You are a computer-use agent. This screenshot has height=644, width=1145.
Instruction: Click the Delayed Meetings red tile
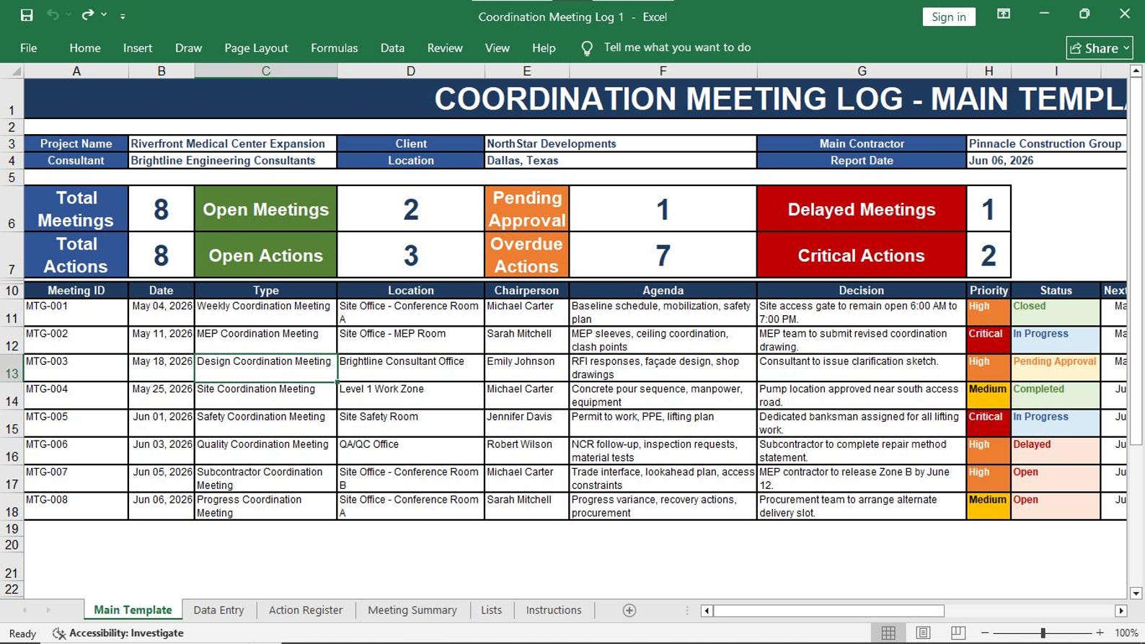click(x=861, y=209)
